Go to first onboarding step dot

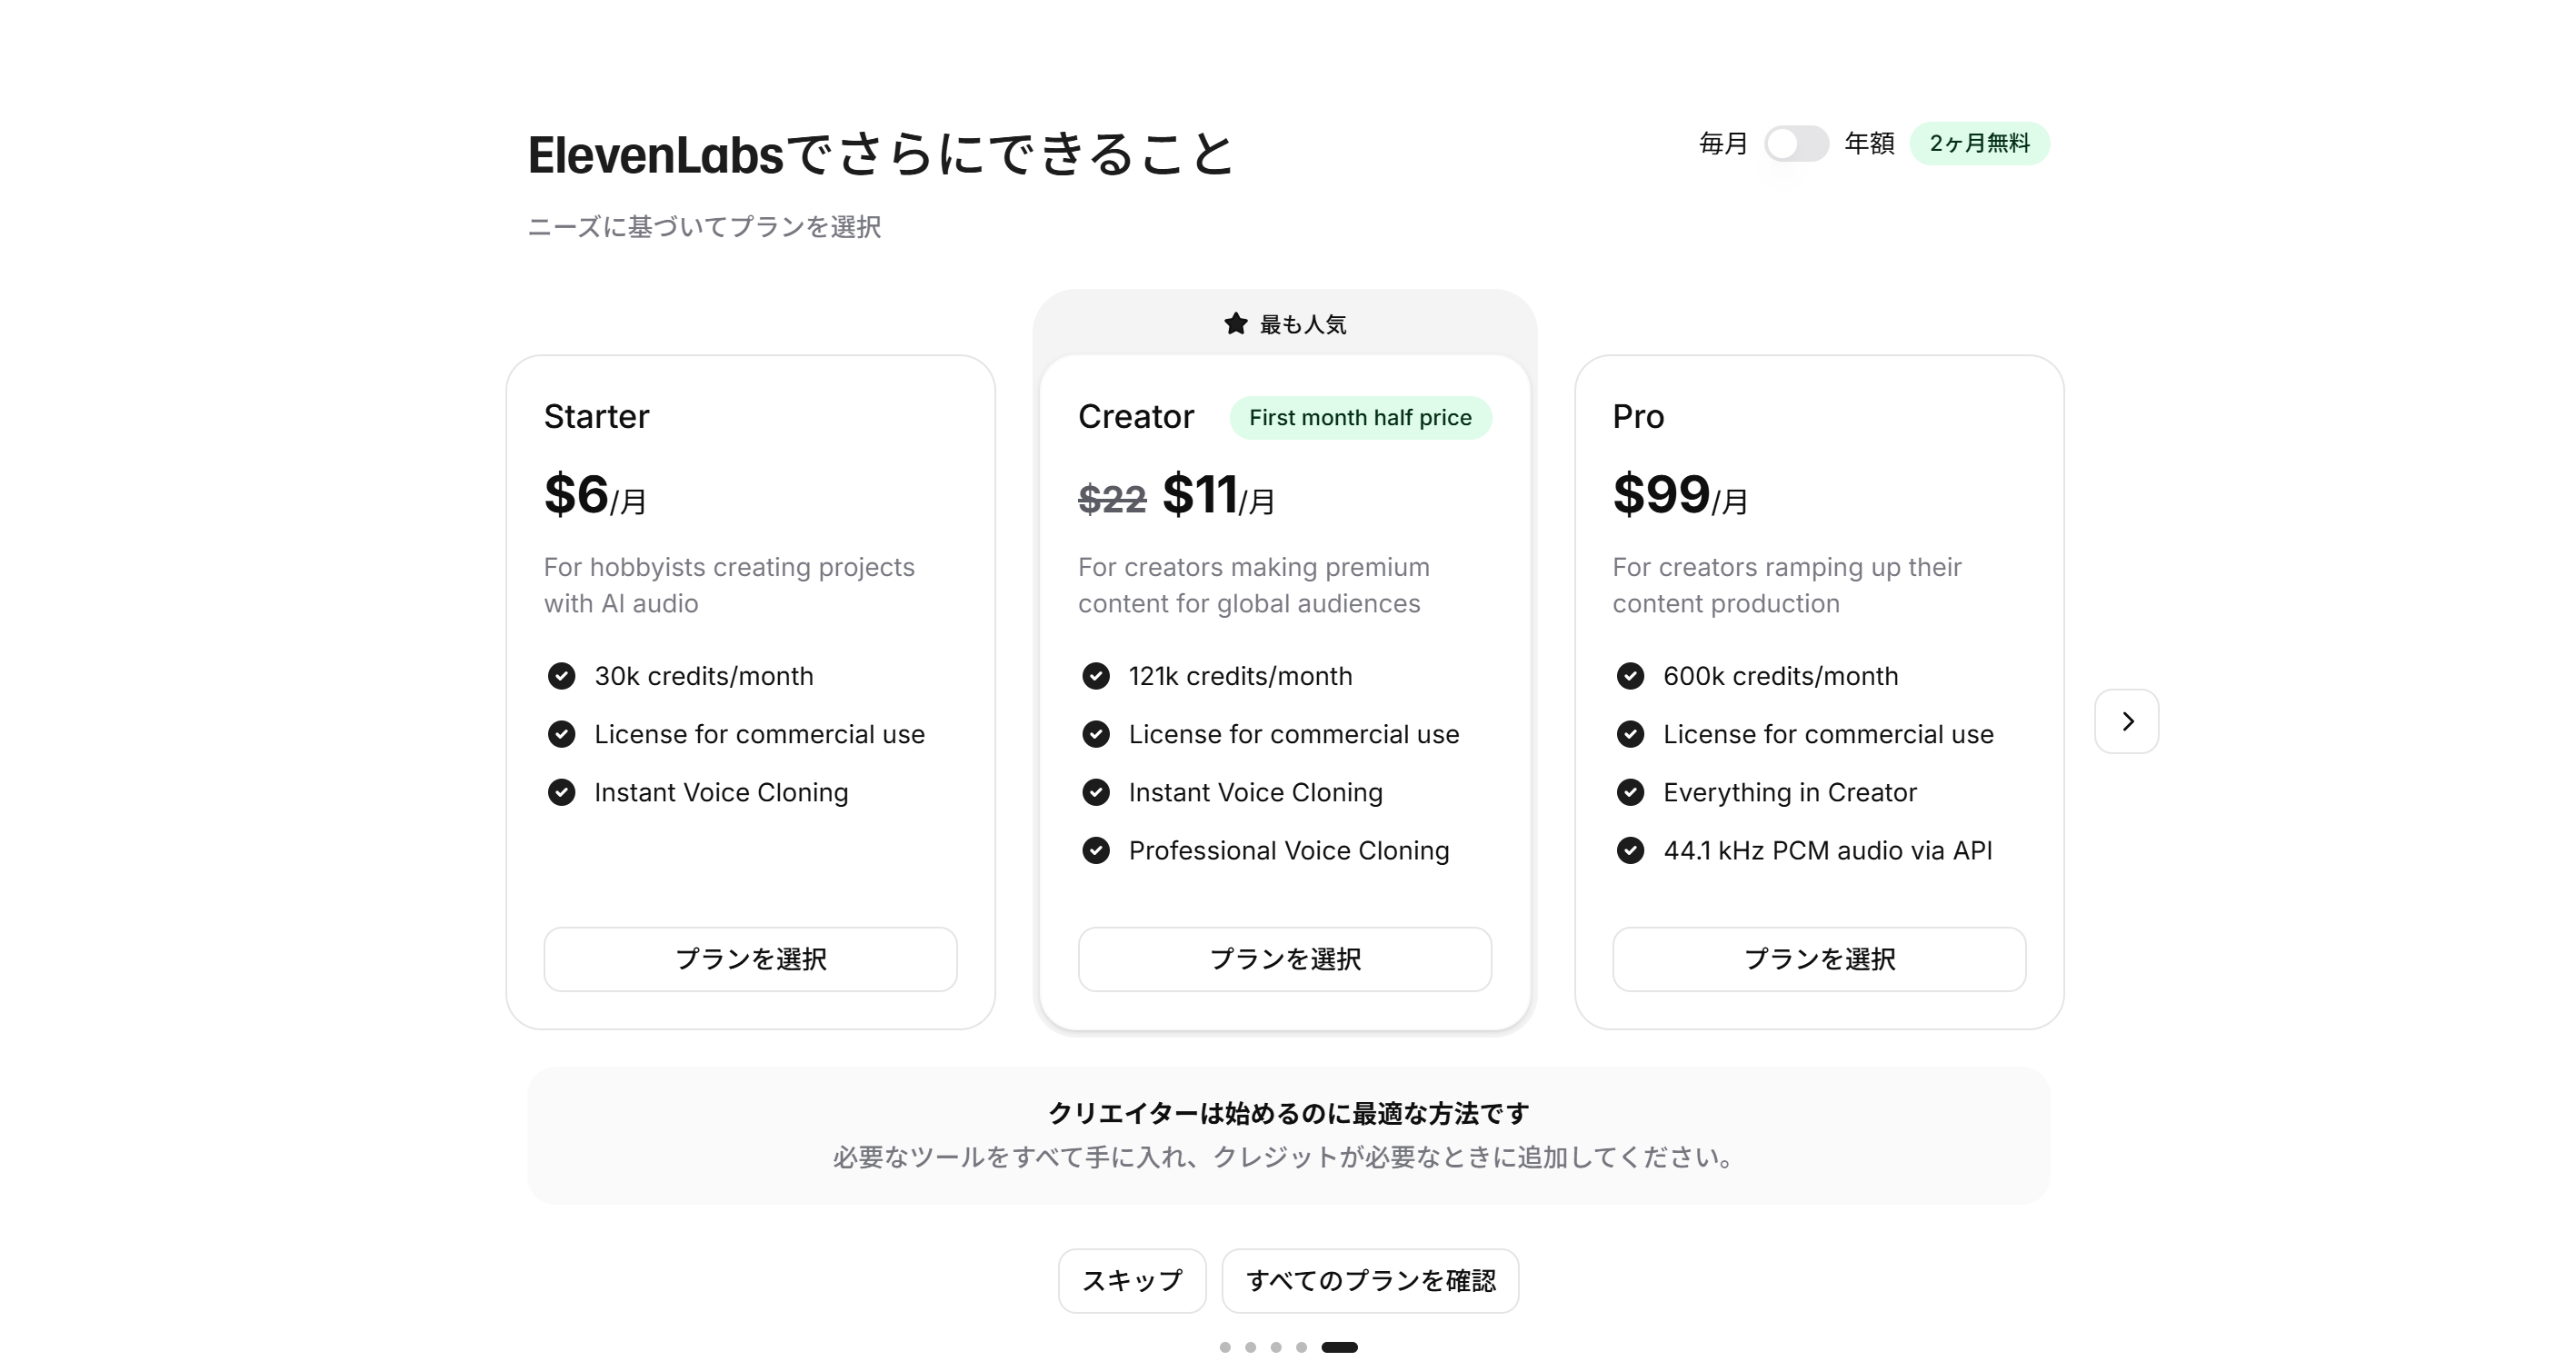tap(1225, 1347)
